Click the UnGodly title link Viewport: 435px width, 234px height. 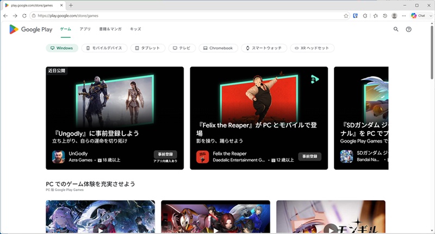pyautogui.click(x=78, y=153)
